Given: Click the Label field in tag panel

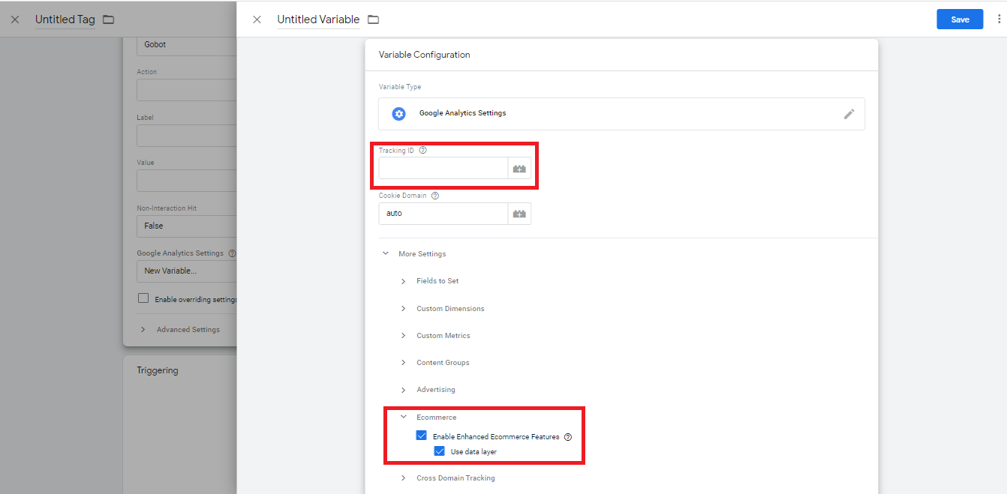Looking at the screenshot, I should pyautogui.click(x=187, y=136).
